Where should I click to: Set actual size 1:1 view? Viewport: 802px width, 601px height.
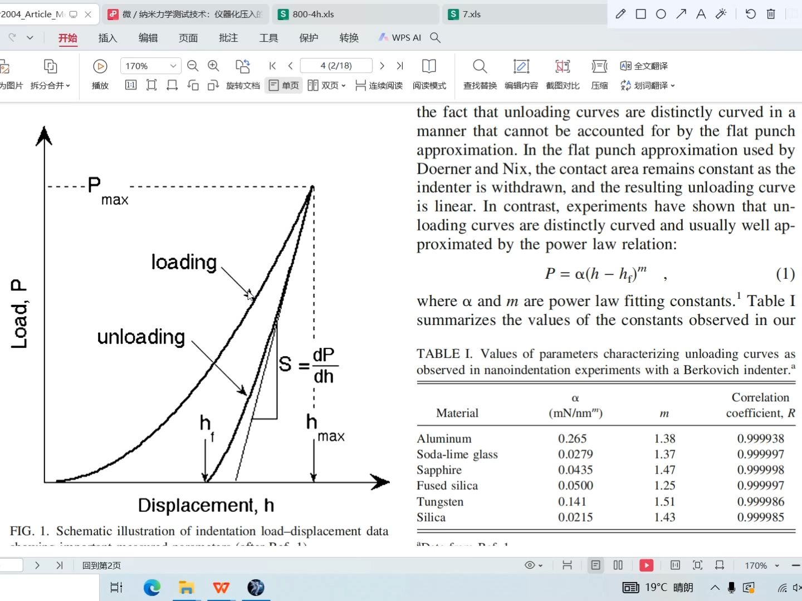tap(131, 85)
